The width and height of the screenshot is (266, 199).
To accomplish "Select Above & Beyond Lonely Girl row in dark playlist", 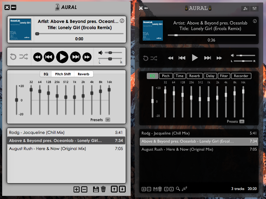I will pyautogui.click(x=199, y=141).
